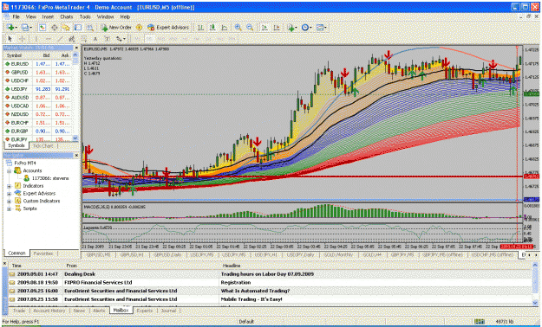Expand the Scripts tree node
The height and width of the screenshot is (327, 542).
9,209
